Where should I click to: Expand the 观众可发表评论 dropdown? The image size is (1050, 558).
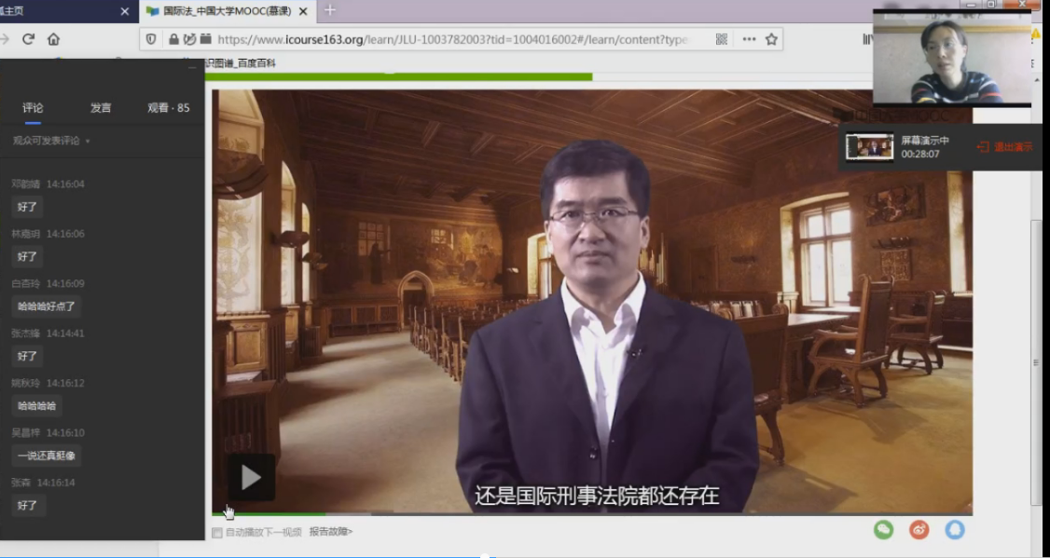pos(88,142)
